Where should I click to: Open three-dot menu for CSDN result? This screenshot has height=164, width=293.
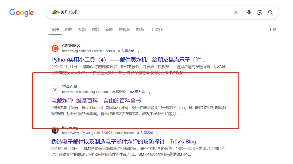[x=139, y=51]
